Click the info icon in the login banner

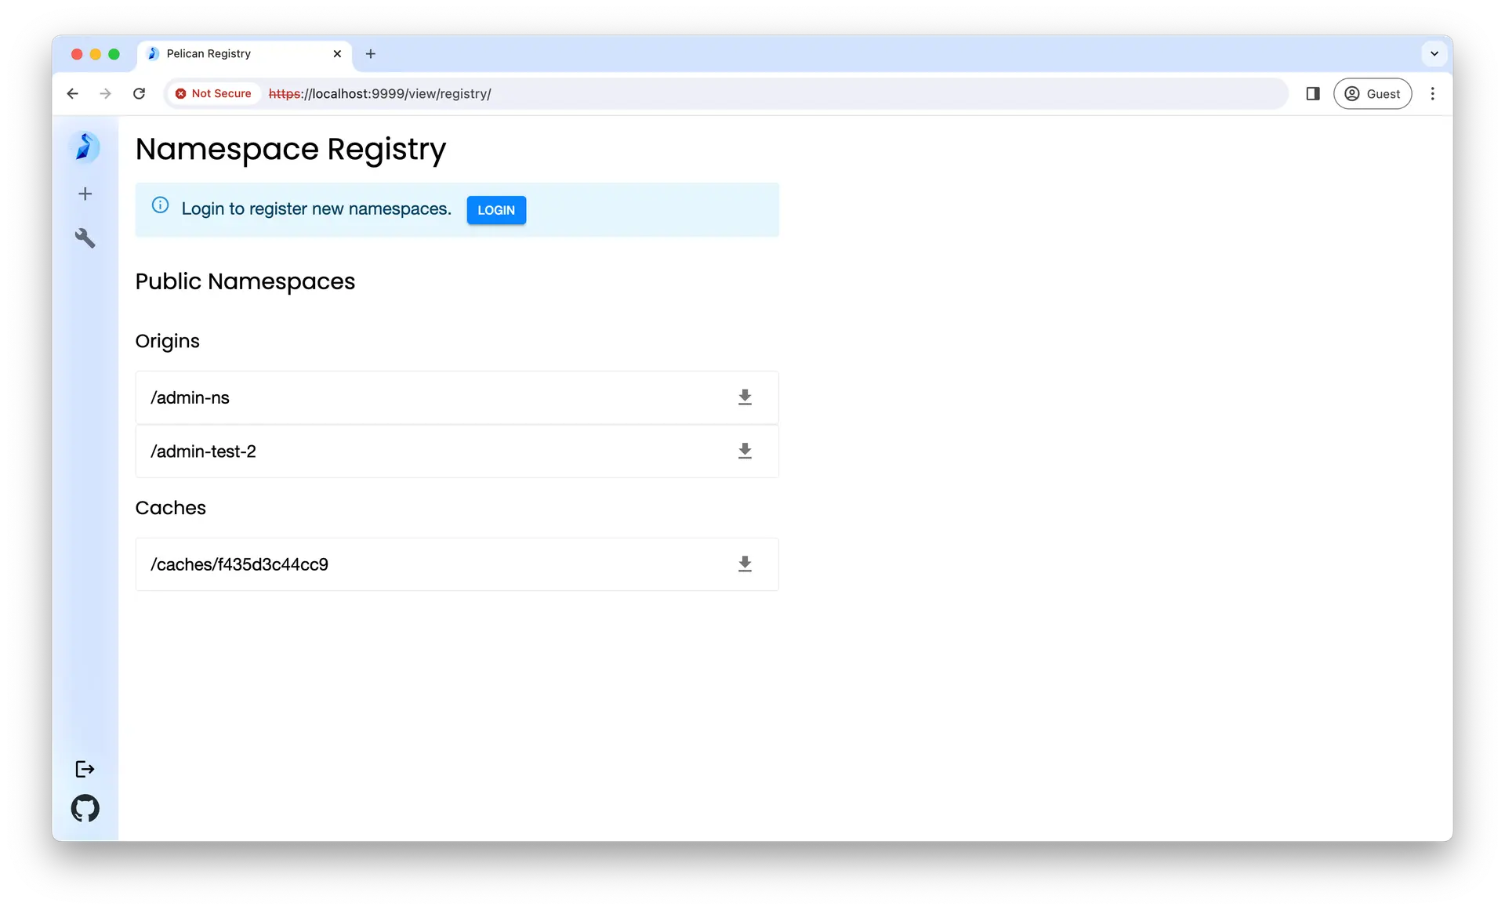[x=160, y=205]
